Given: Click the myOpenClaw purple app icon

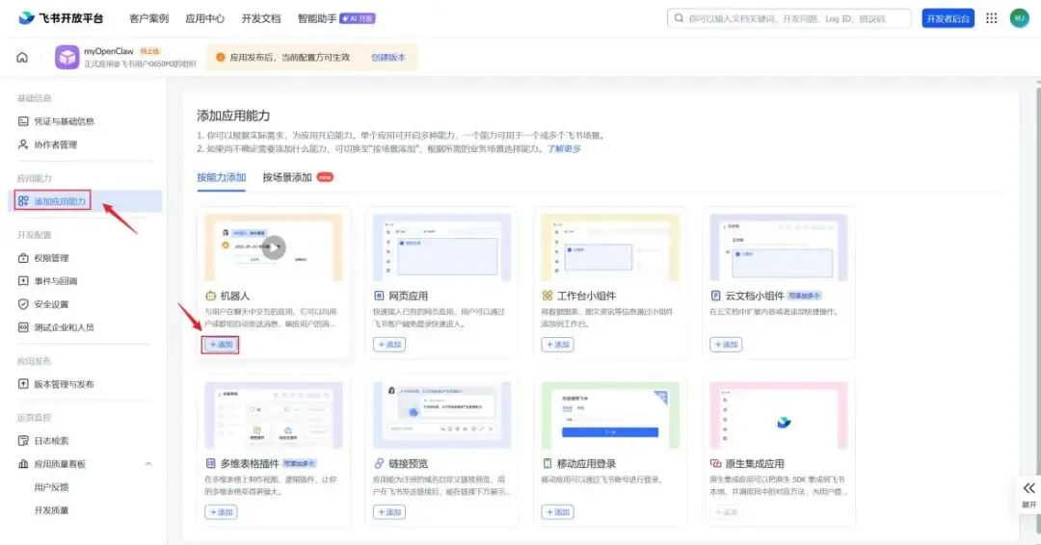Looking at the screenshot, I should [67, 57].
